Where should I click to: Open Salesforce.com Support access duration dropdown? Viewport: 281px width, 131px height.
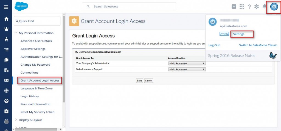[187, 69]
